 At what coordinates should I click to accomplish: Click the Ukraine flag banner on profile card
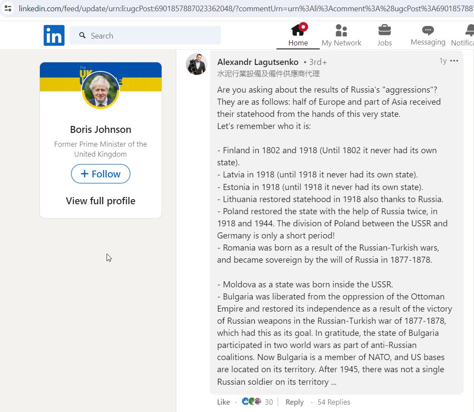tap(101, 77)
